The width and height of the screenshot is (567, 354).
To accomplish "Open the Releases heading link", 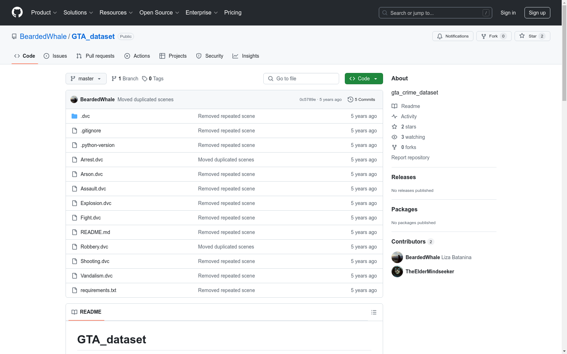I will coord(404,177).
